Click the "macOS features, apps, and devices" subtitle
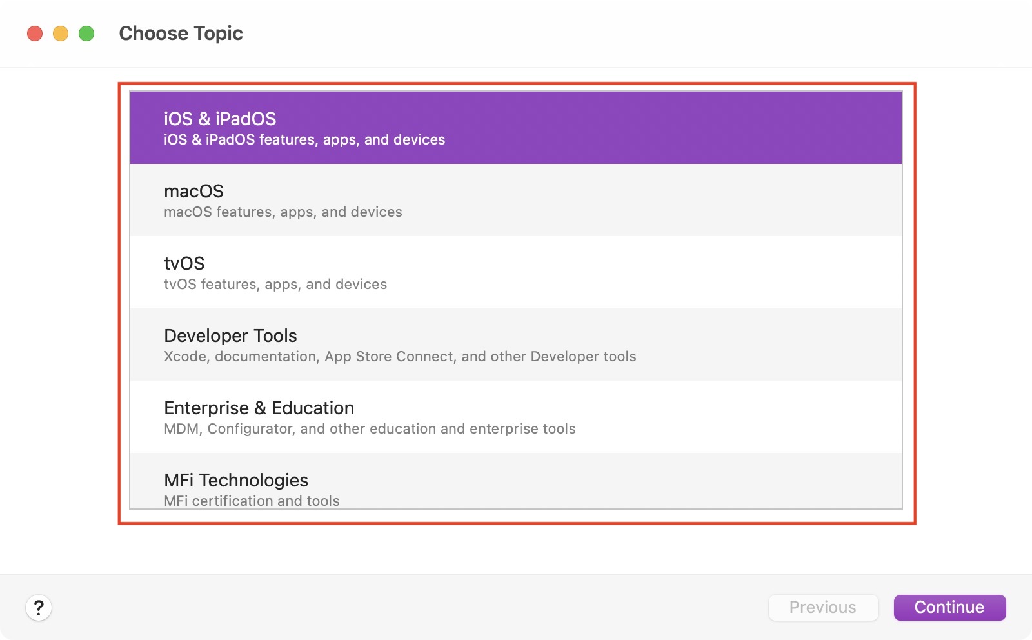 [283, 212]
